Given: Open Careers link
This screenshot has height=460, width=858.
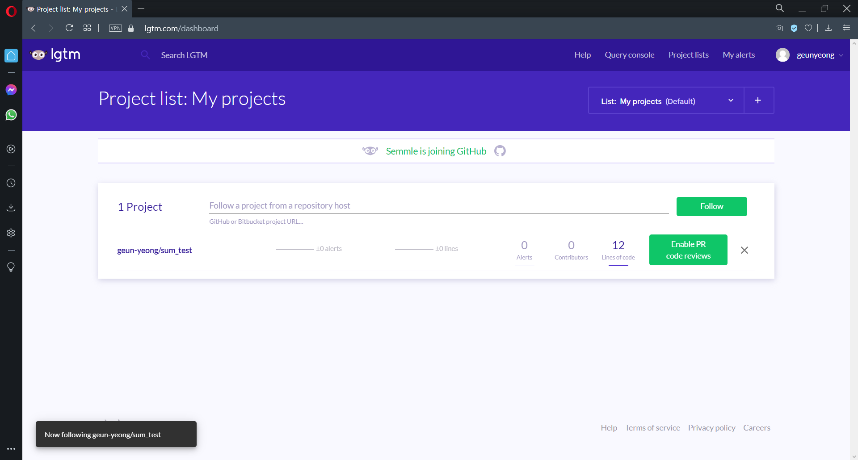Looking at the screenshot, I should (757, 428).
